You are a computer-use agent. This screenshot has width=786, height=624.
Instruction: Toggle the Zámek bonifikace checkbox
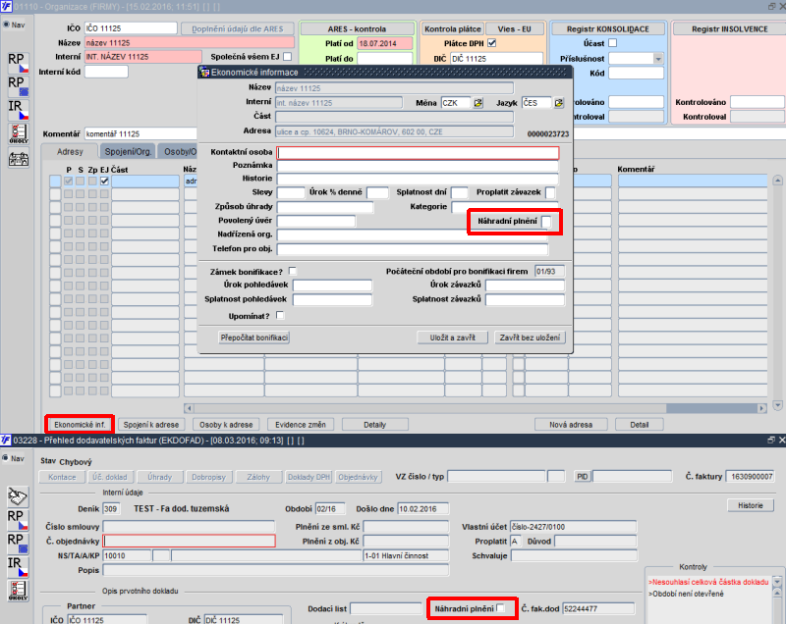pos(293,271)
